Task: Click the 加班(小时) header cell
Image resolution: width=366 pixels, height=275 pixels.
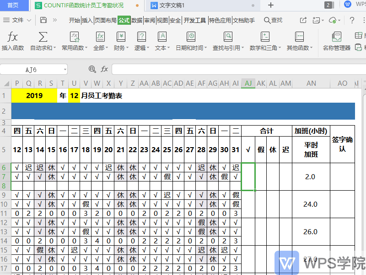Action: point(311,131)
